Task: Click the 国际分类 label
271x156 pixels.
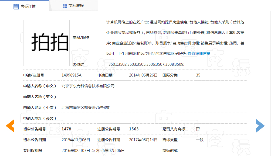Action: (170, 75)
